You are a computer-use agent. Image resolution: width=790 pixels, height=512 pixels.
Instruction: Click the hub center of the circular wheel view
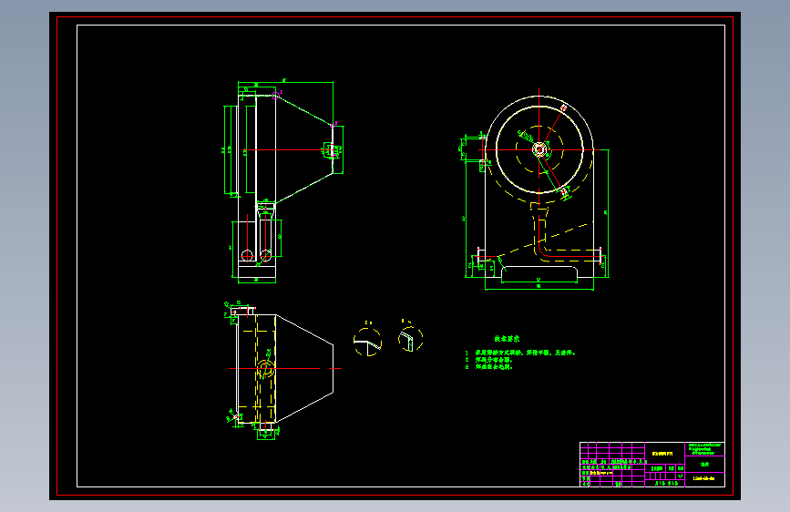(x=539, y=149)
